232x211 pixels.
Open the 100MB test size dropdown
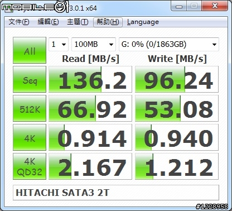click(94, 44)
